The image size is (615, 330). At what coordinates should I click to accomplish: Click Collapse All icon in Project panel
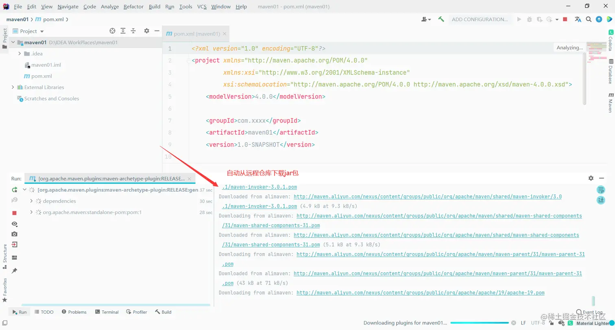[x=133, y=31]
